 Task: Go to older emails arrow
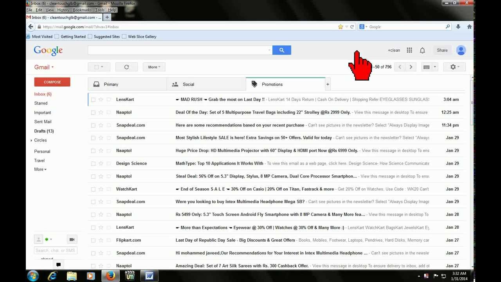[411, 67]
